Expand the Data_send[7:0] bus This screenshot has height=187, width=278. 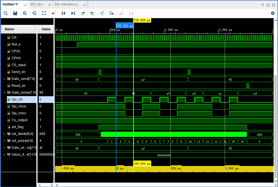tap(4, 79)
